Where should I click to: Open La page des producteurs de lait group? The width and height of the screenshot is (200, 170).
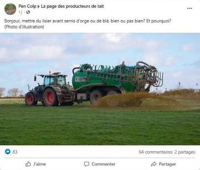point(72,6)
